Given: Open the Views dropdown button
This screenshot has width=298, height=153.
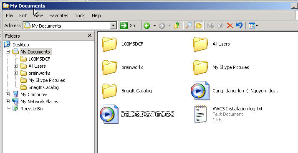Looking at the screenshot, I should click(253, 25).
